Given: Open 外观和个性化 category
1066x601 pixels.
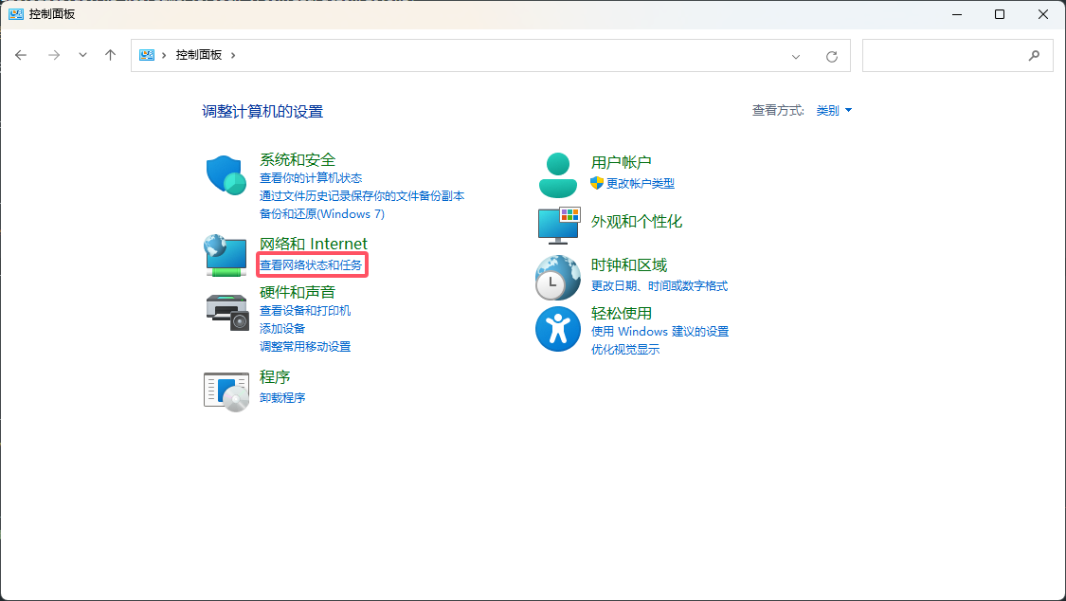Looking at the screenshot, I should point(637,222).
